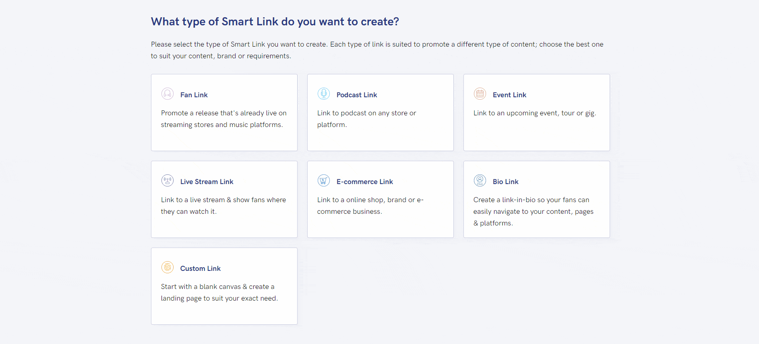Viewport: 759px width, 344px height.
Task: Choose the Podcast Link title
Action: [357, 95]
